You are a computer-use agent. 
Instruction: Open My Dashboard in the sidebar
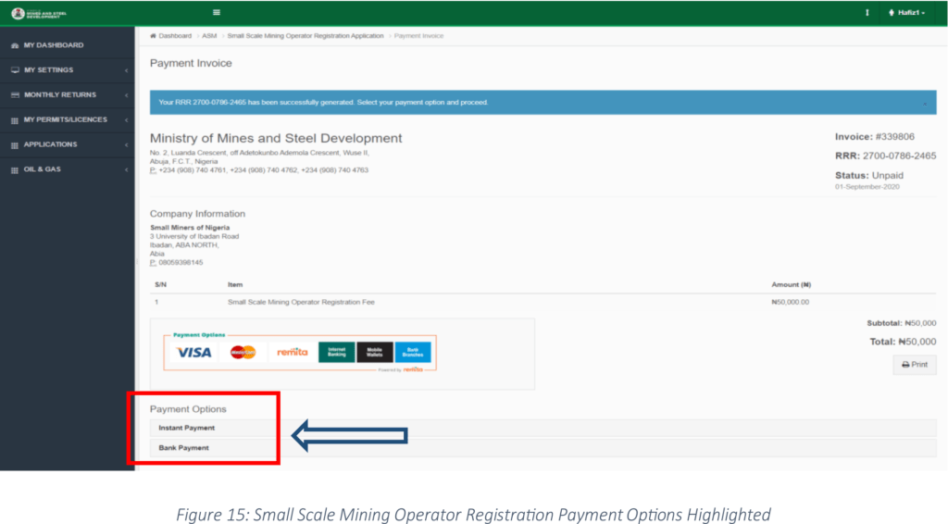point(54,45)
